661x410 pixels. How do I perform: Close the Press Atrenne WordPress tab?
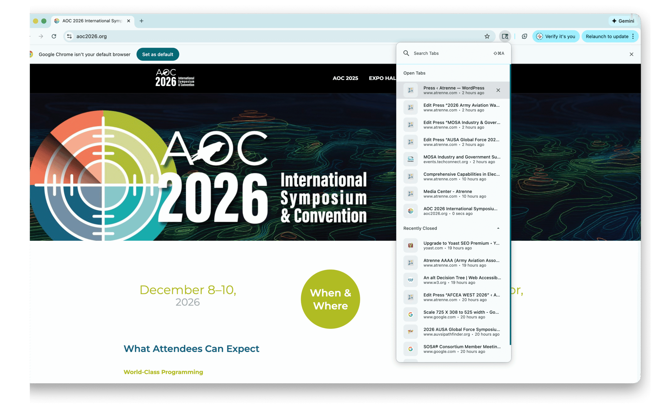click(x=498, y=90)
